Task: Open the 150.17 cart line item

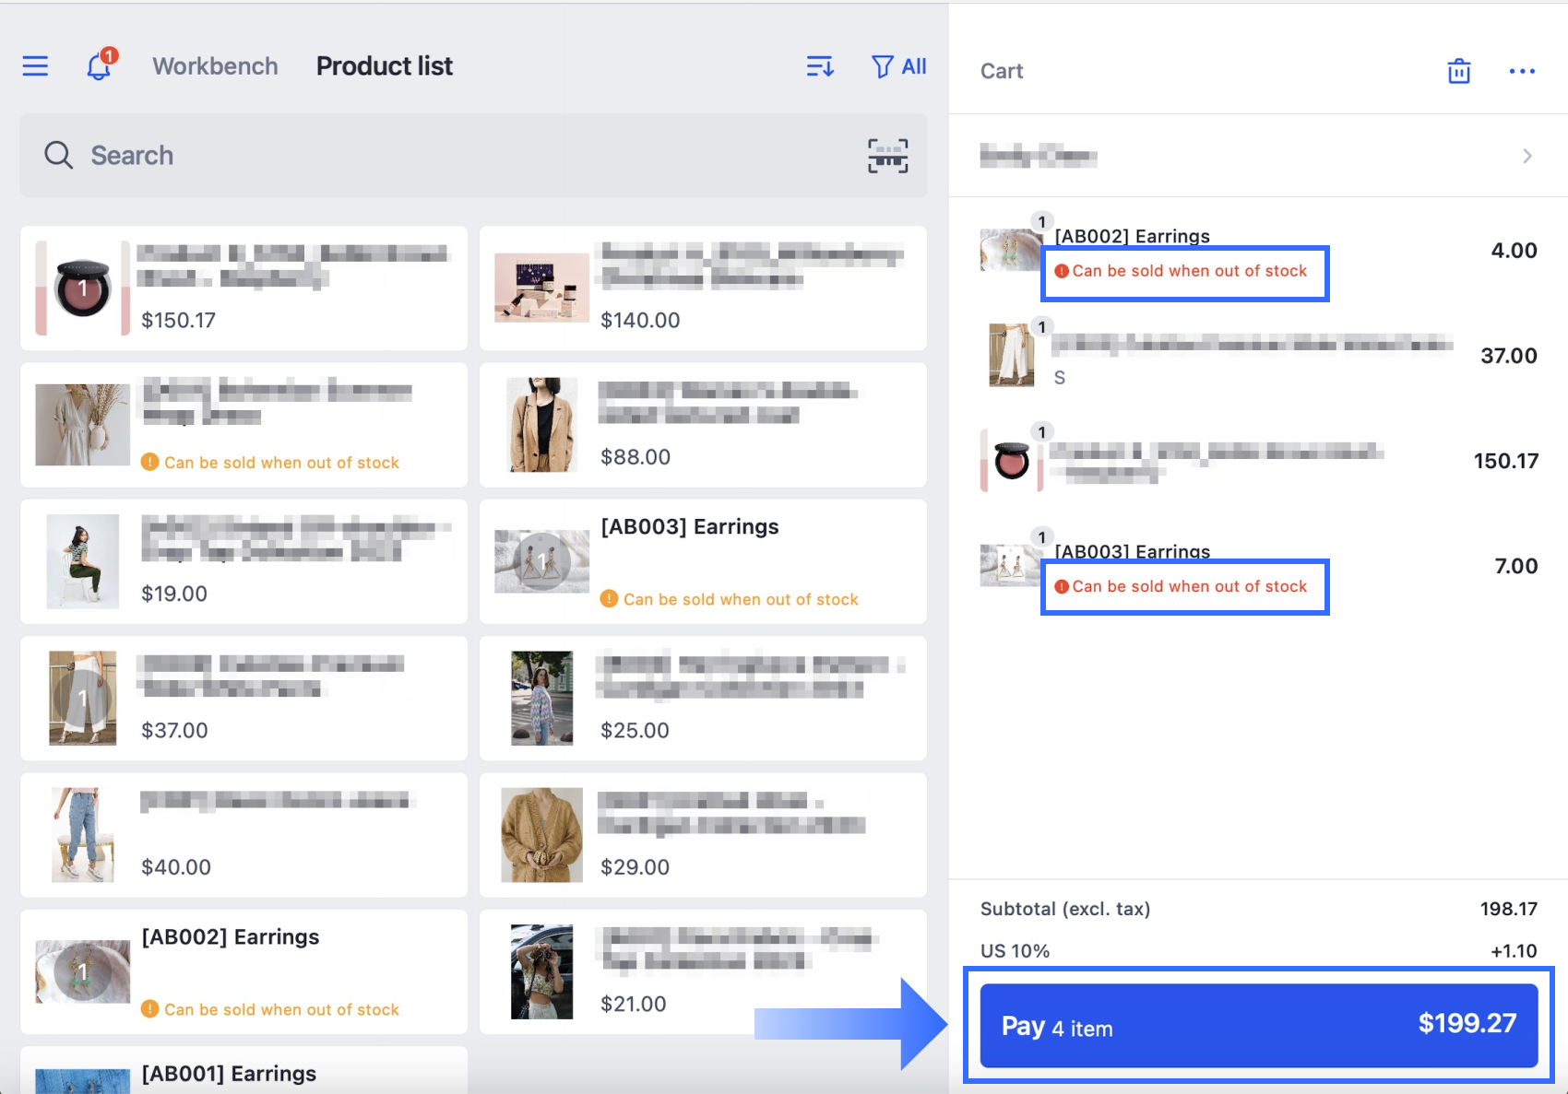Action: (1258, 461)
